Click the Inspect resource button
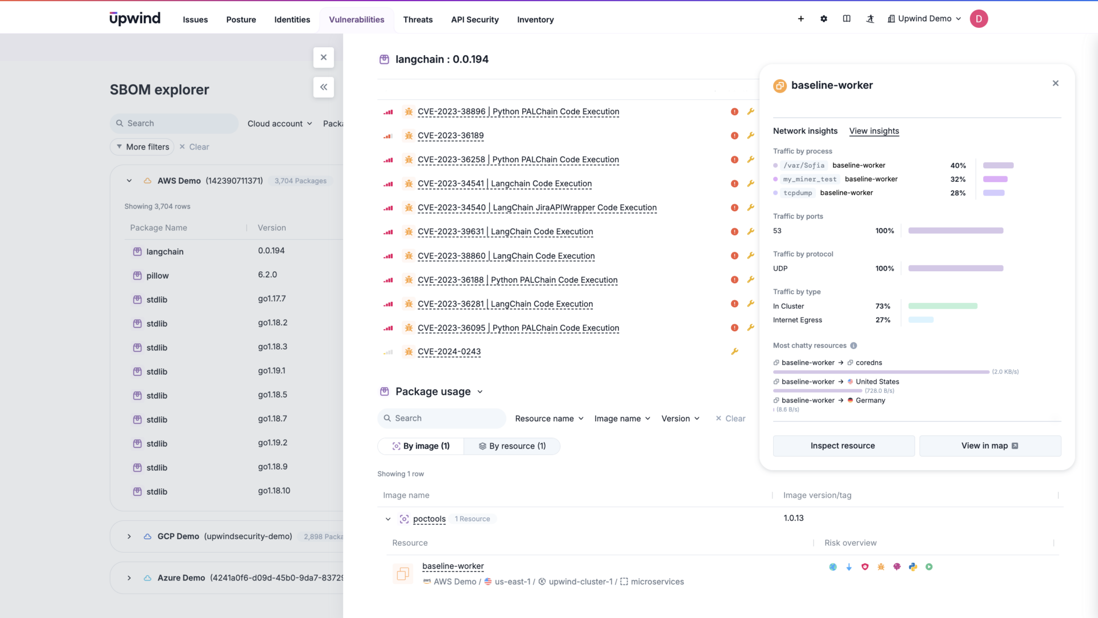 pos(843,445)
